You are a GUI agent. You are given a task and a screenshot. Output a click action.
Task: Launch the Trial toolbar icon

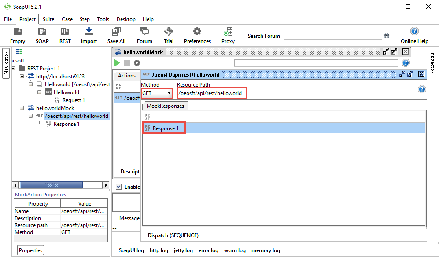[169, 36]
